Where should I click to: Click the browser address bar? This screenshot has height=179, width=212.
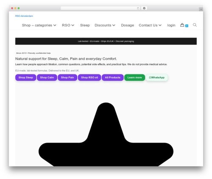tap(100, 8)
